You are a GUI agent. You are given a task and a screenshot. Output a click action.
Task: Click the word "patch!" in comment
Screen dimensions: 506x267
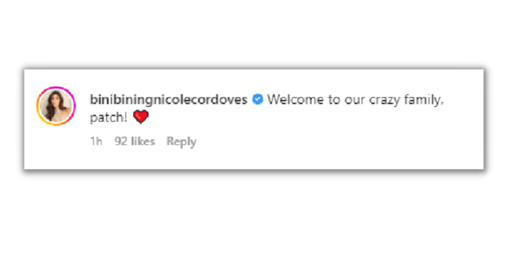point(109,117)
